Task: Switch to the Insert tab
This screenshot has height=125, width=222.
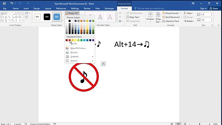Action: click(26, 8)
